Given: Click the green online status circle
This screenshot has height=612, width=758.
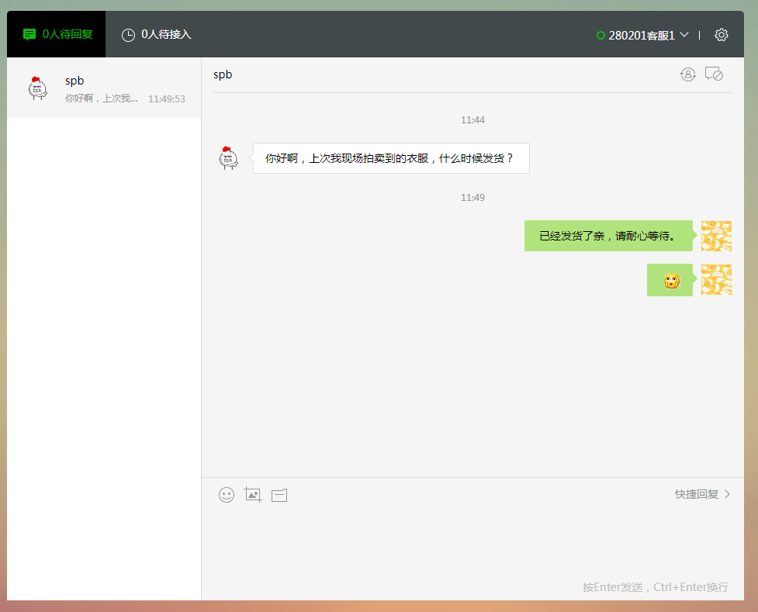Looking at the screenshot, I should pyautogui.click(x=601, y=35).
